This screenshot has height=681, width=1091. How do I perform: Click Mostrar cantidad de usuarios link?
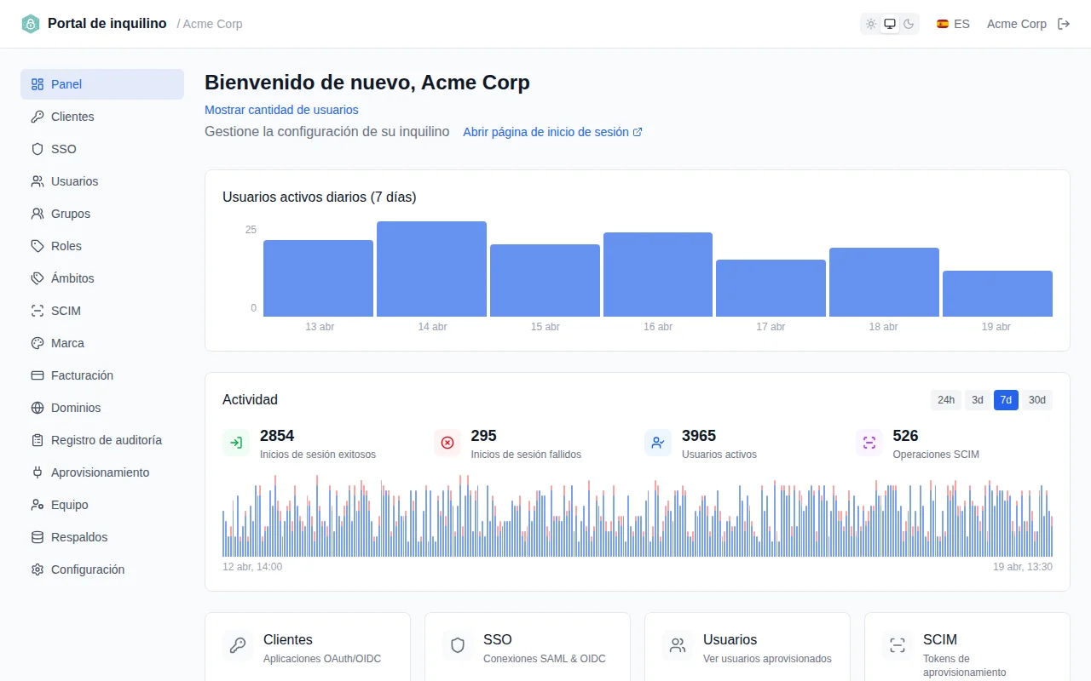coord(281,110)
